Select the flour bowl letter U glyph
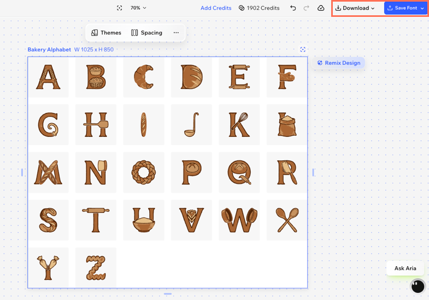429x300 pixels. point(144,220)
